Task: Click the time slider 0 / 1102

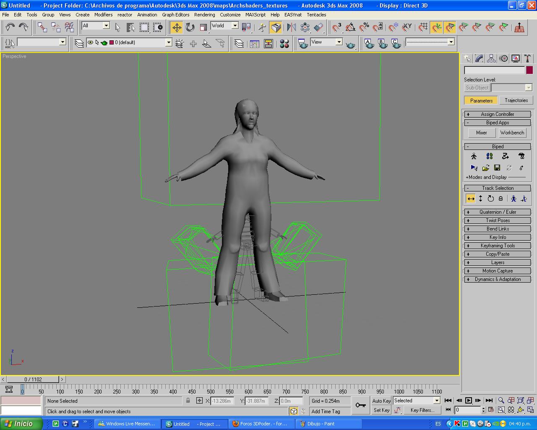Action: point(34,379)
